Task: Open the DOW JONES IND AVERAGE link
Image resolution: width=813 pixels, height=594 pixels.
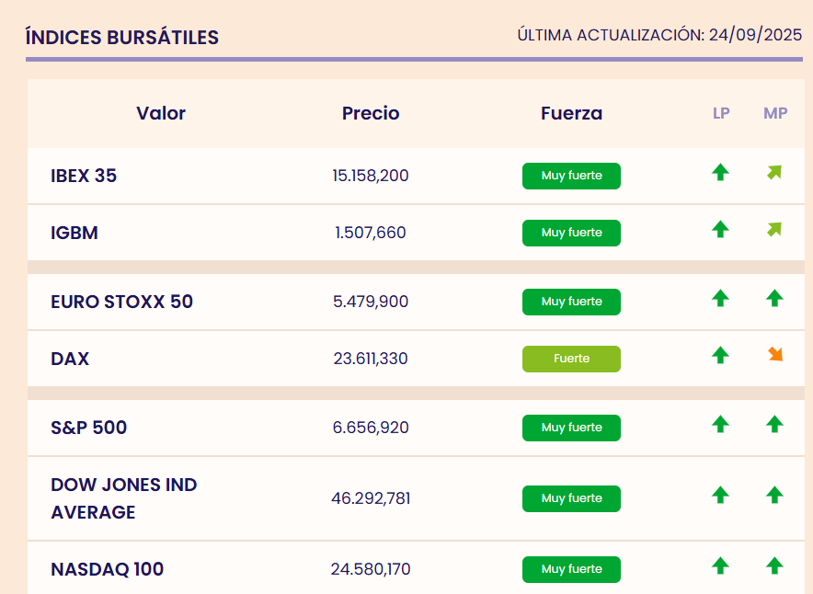Action: click(x=123, y=498)
